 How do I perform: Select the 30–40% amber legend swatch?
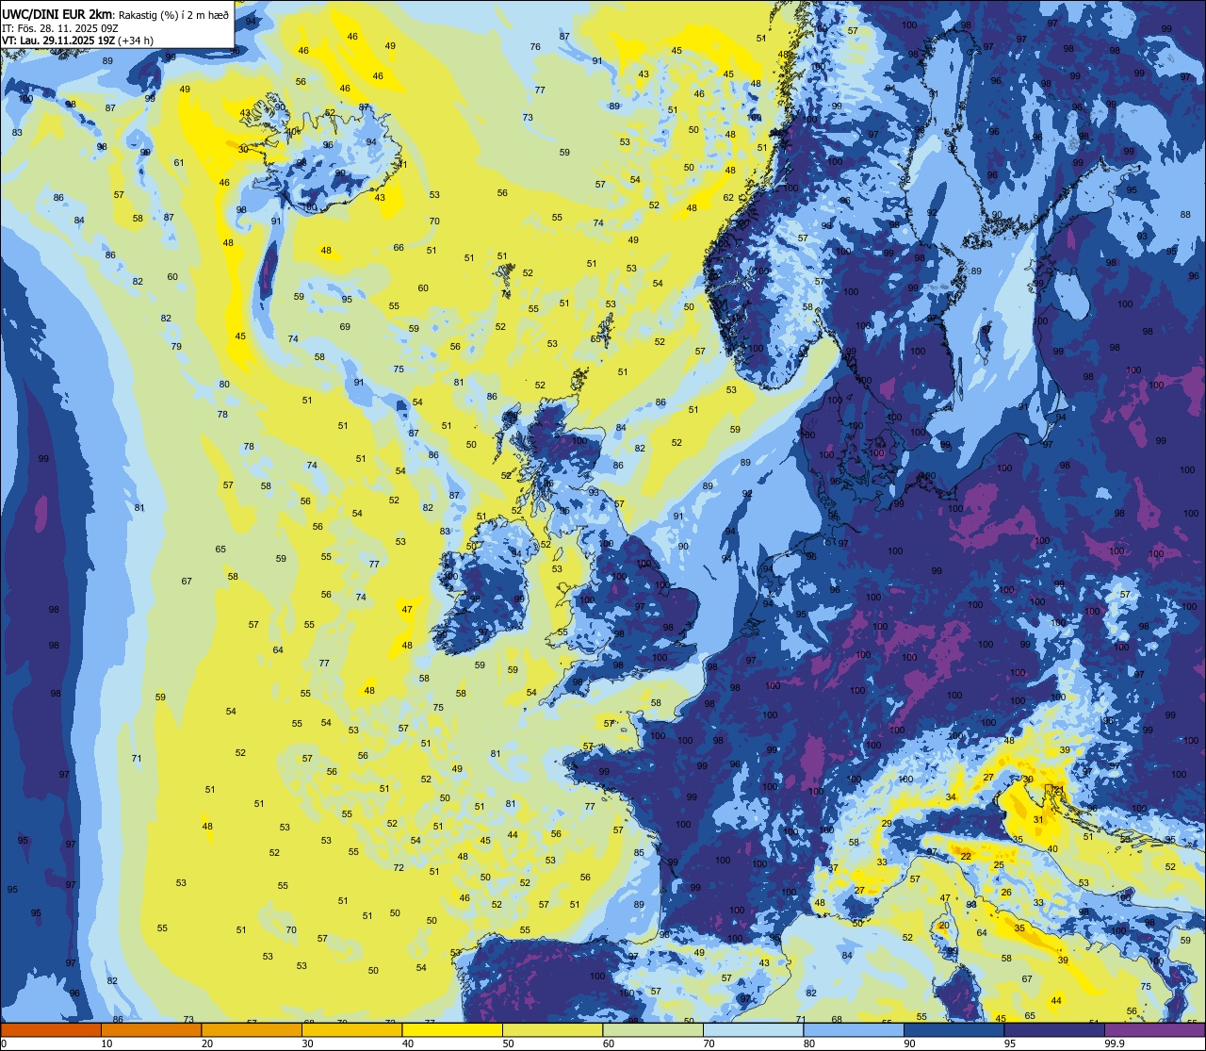click(x=351, y=1029)
